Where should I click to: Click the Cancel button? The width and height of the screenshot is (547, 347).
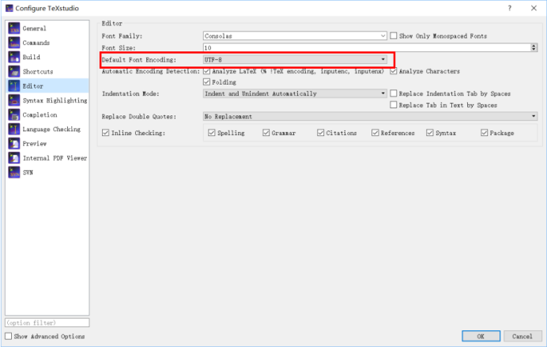click(522, 336)
